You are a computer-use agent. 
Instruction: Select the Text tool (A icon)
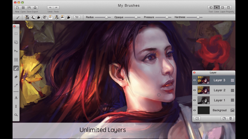pos(16,98)
